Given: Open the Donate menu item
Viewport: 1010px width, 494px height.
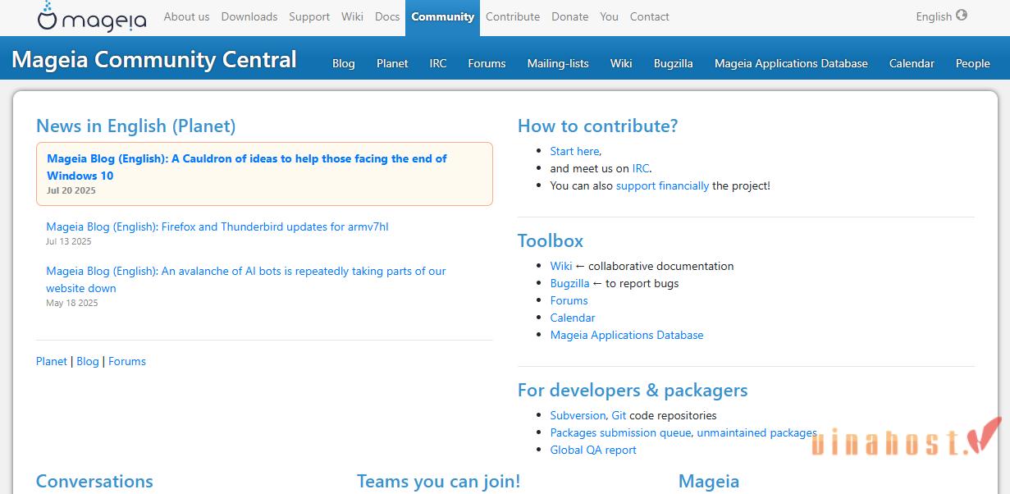Looking at the screenshot, I should tap(570, 16).
